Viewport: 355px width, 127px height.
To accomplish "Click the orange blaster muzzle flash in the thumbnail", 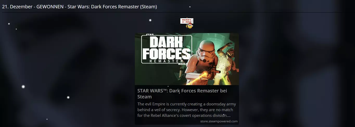I will 206,75.
